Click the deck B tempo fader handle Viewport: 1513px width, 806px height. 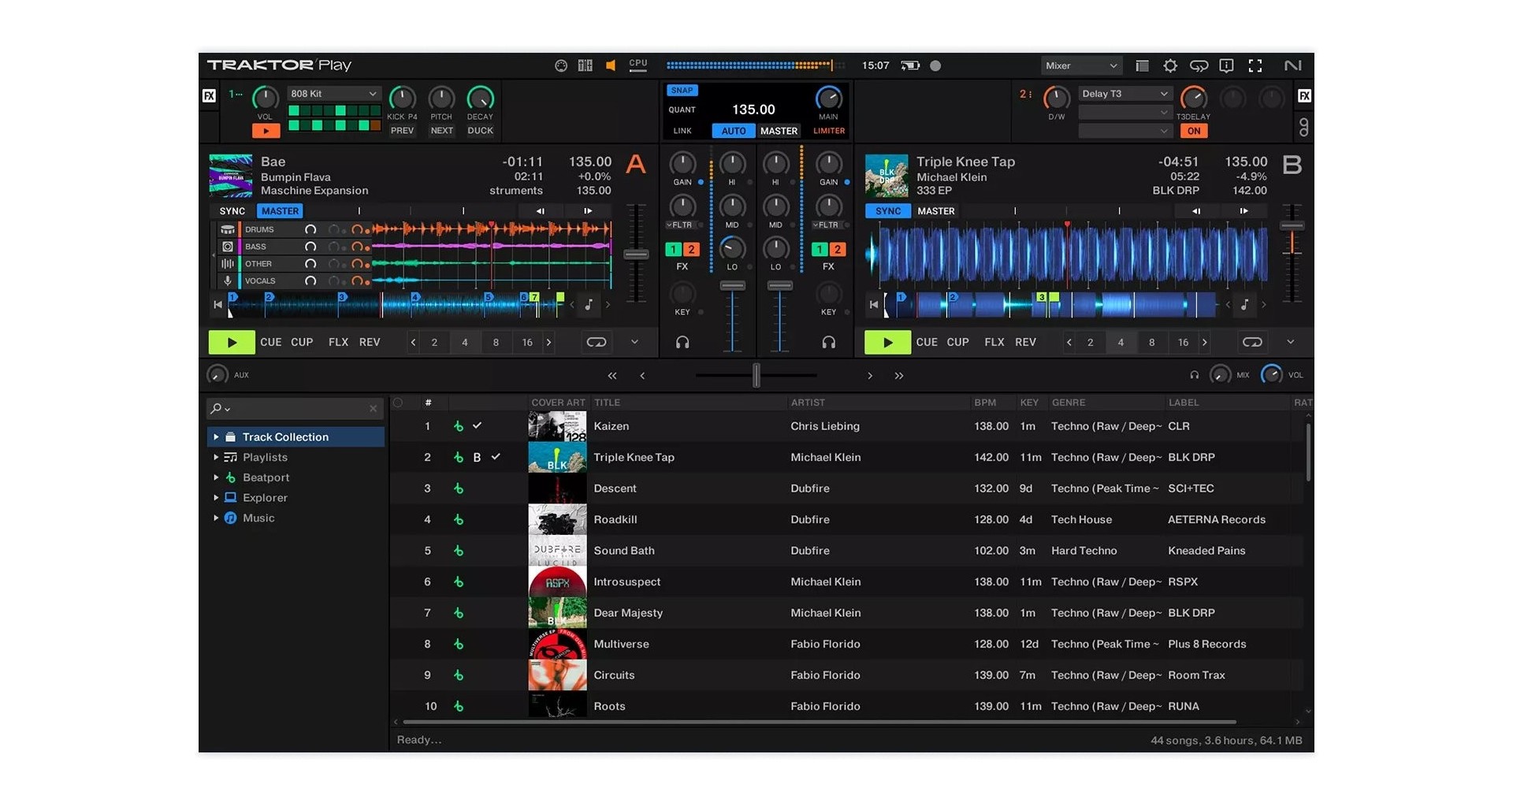(1292, 226)
